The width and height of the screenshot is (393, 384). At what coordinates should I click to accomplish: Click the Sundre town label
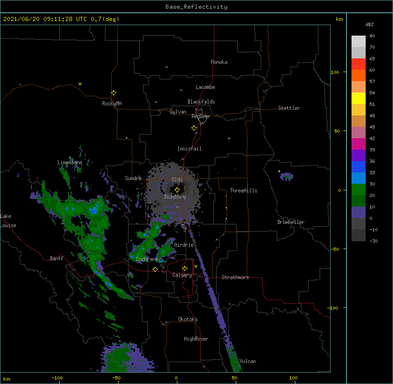[x=133, y=178]
